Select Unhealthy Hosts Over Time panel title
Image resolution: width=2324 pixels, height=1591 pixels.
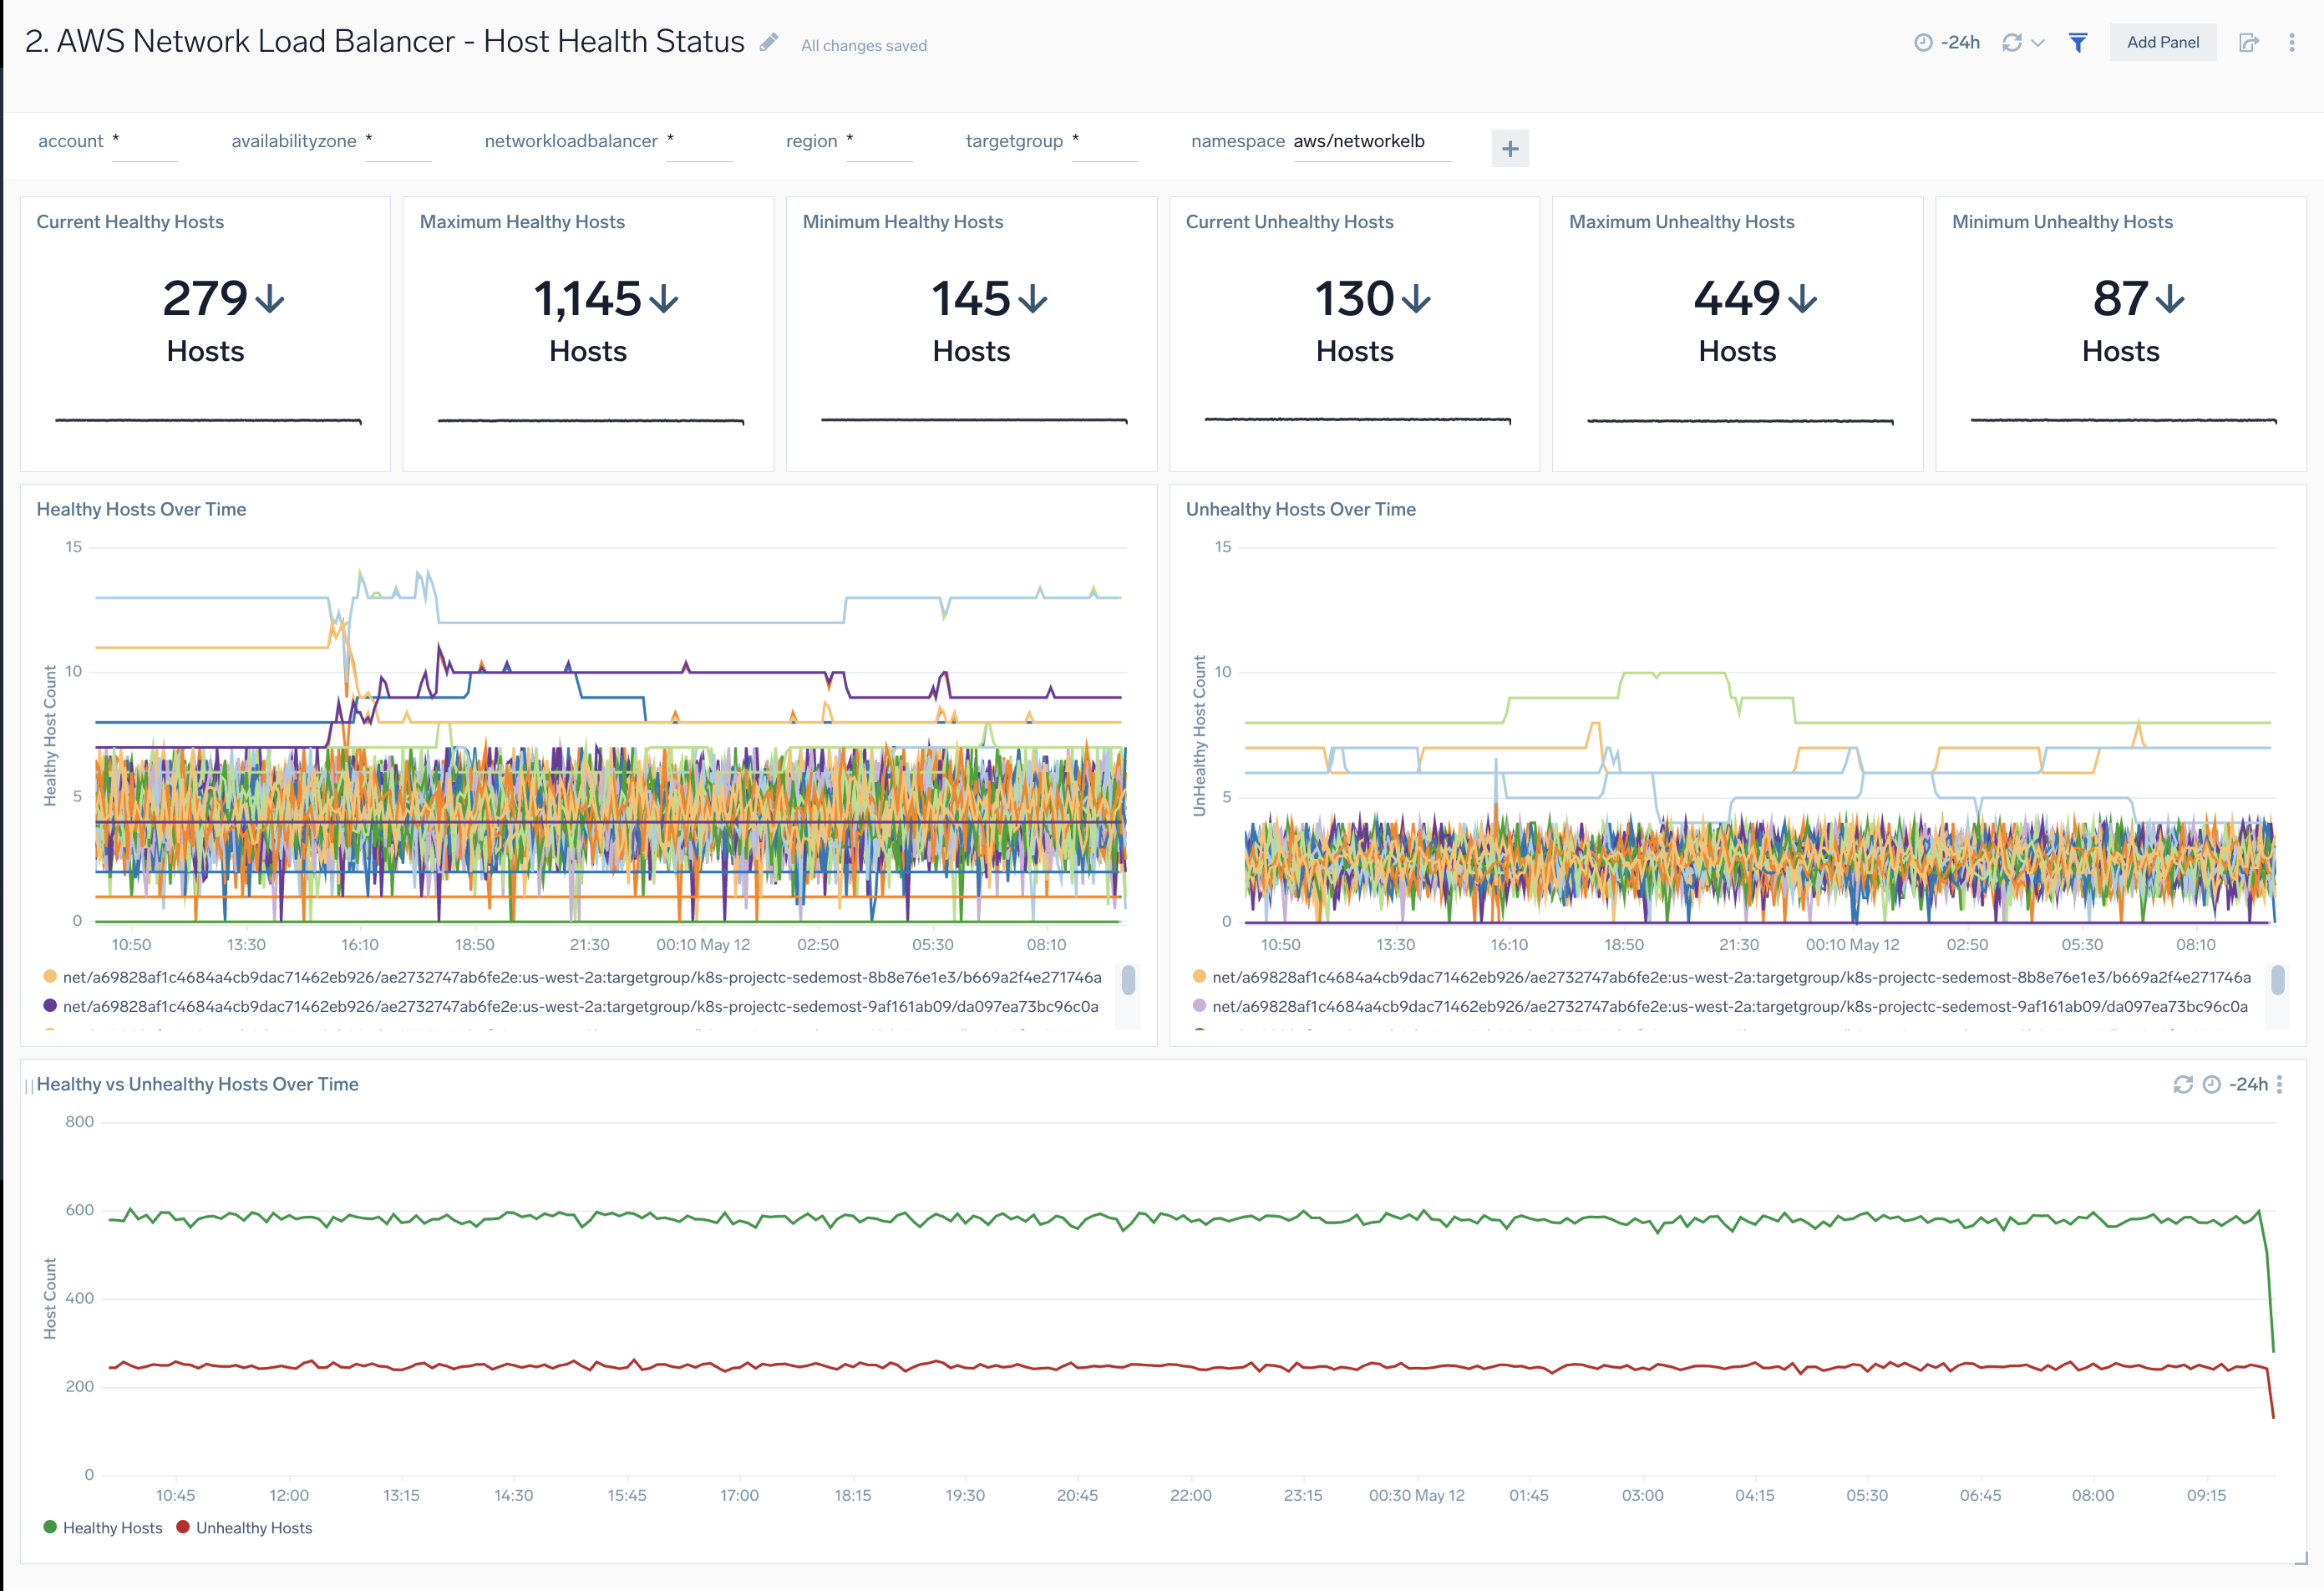(1300, 509)
